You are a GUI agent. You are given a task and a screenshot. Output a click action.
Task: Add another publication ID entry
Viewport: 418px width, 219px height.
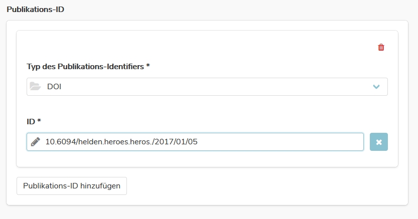pos(72,186)
